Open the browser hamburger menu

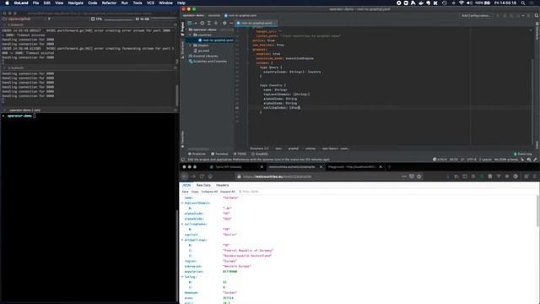(535, 176)
